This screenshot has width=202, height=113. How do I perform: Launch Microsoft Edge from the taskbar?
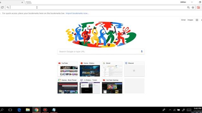click(19, 110)
